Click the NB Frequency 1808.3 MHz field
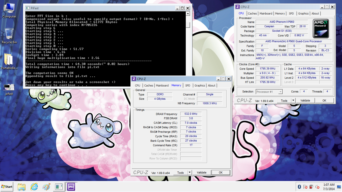Viewport: 342px width, 192px height. (210, 103)
